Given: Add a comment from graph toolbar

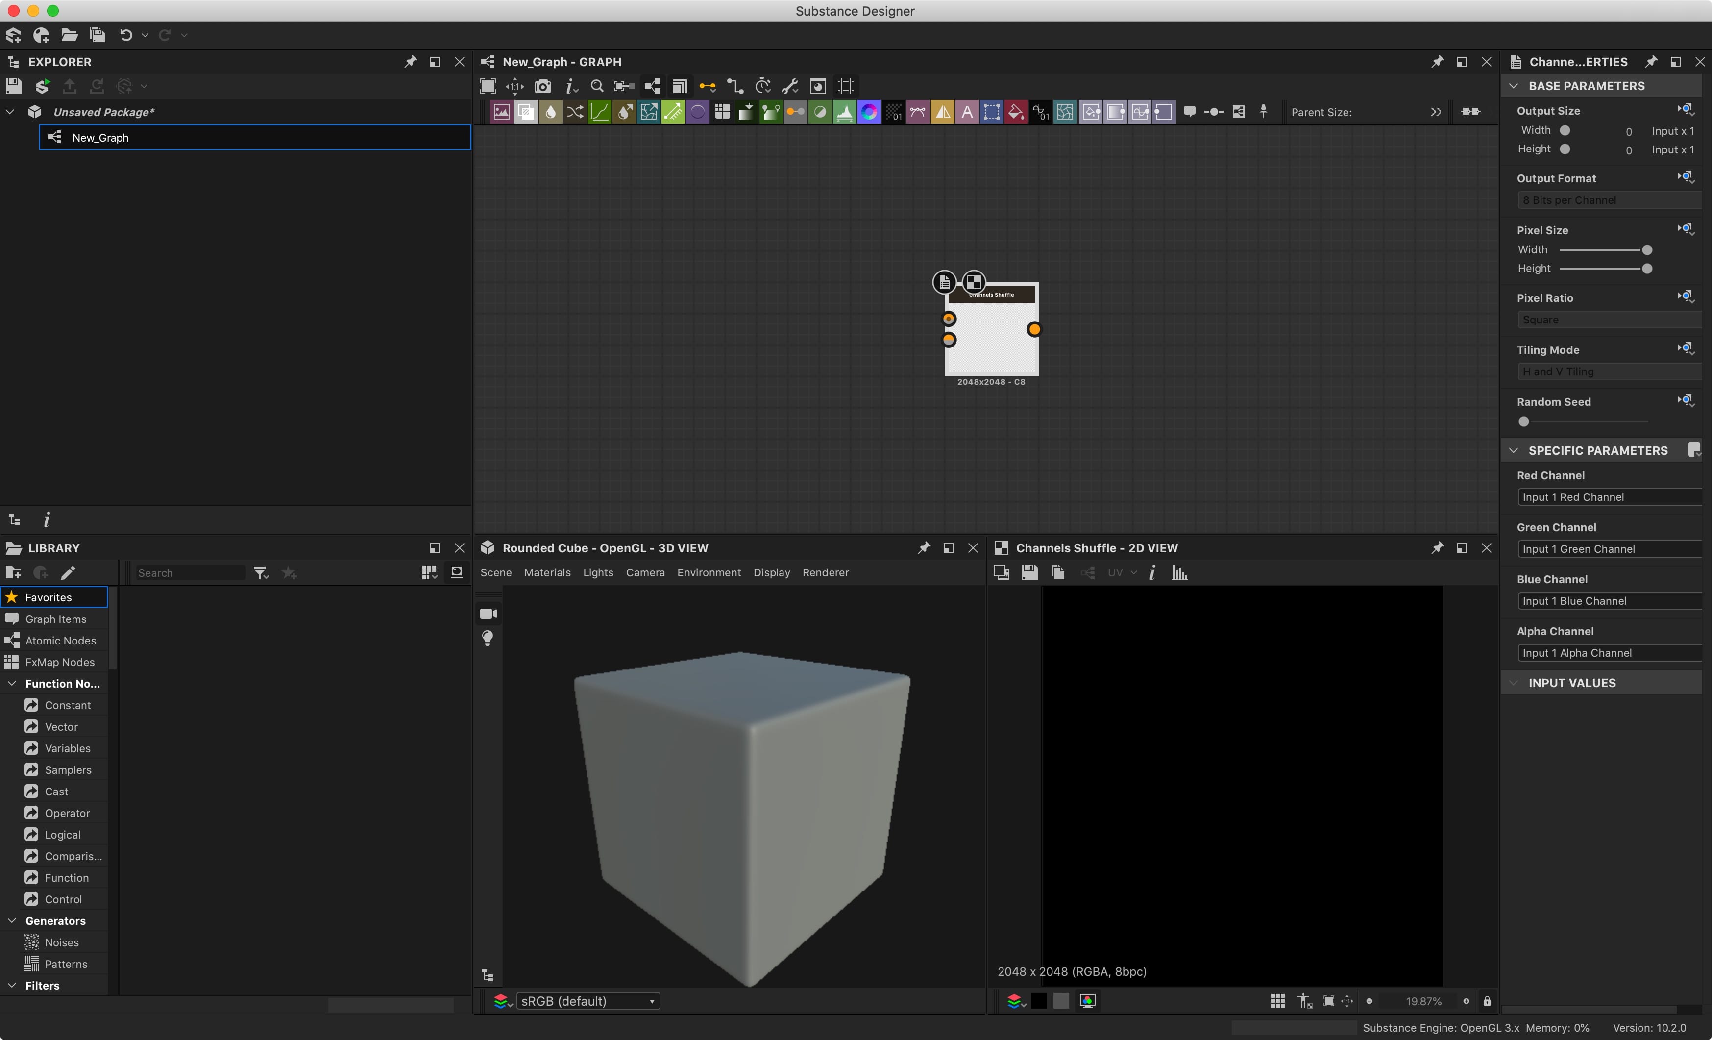Looking at the screenshot, I should [1189, 112].
